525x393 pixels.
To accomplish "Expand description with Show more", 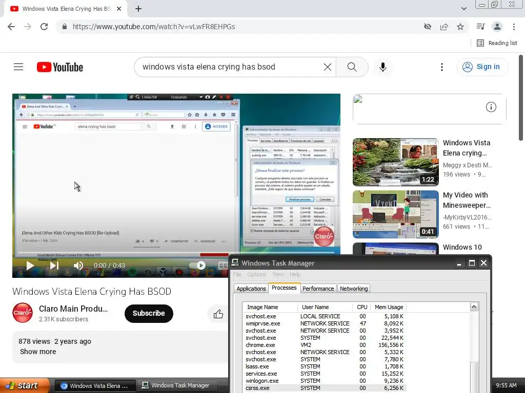I will click(x=38, y=352).
